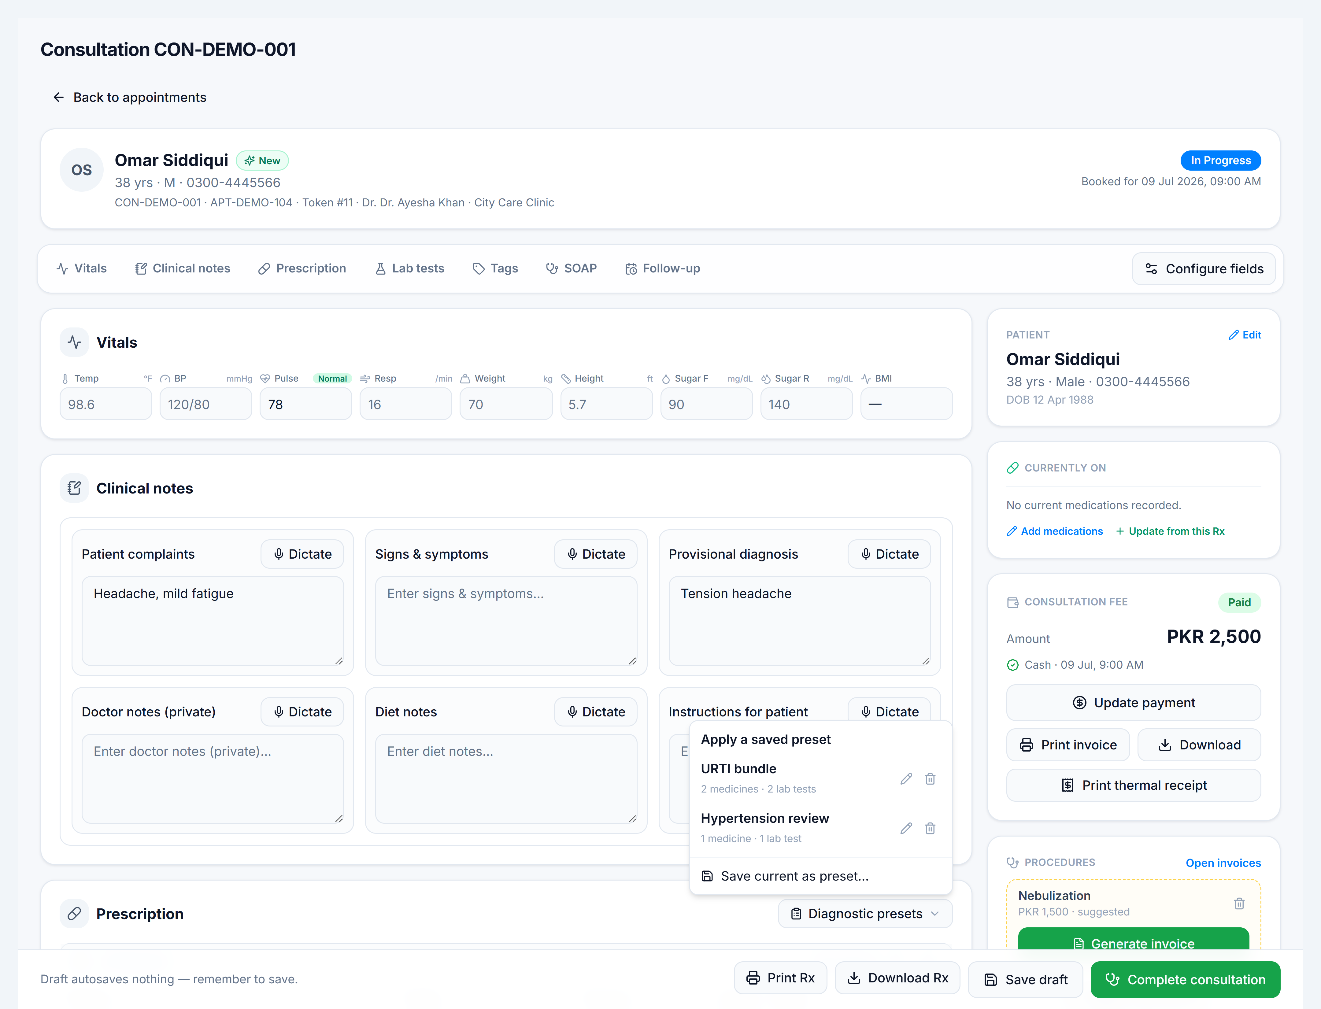Delete the URTI bundle preset
1321x1009 pixels.
[x=930, y=779]
